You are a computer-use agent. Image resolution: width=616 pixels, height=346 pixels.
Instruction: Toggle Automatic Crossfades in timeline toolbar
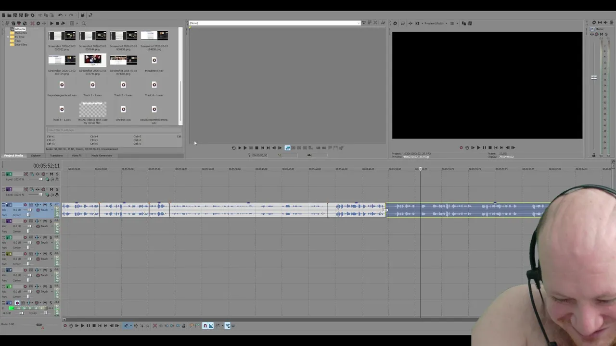click(211, 325)
